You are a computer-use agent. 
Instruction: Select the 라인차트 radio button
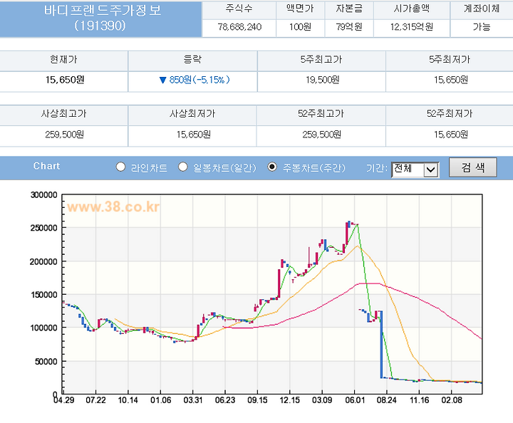point(120,167)
